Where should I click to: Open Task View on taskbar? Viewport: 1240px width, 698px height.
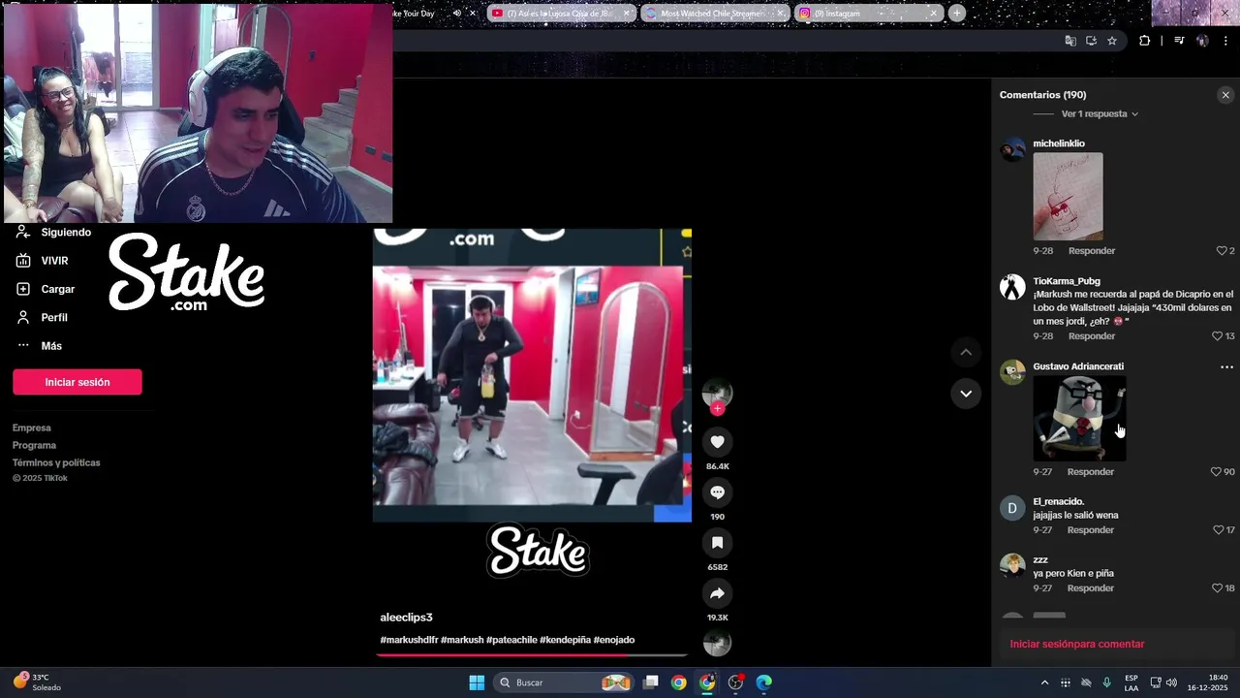coord(651,682)
